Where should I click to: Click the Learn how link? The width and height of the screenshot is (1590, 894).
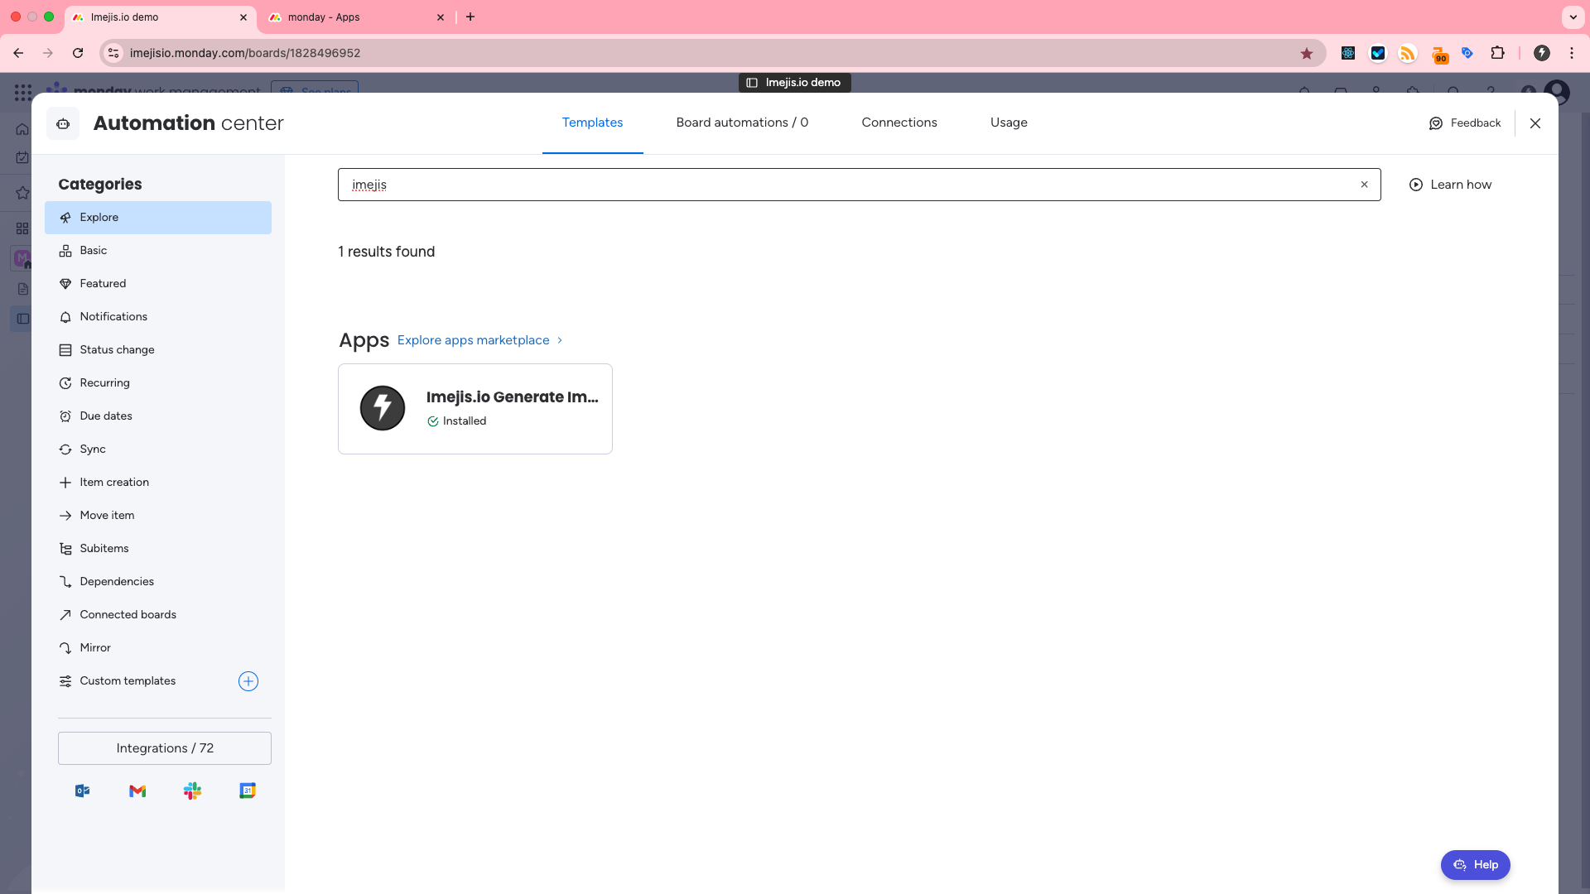pos(1451,185)
